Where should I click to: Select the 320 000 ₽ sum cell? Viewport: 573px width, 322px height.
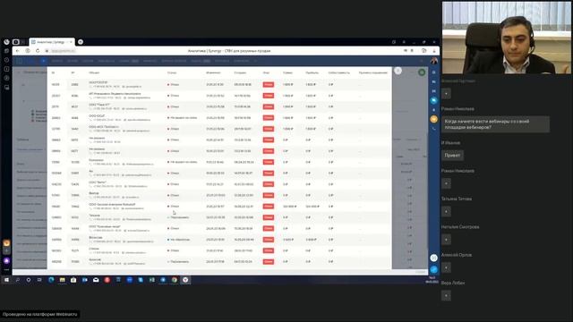(289, 207)
